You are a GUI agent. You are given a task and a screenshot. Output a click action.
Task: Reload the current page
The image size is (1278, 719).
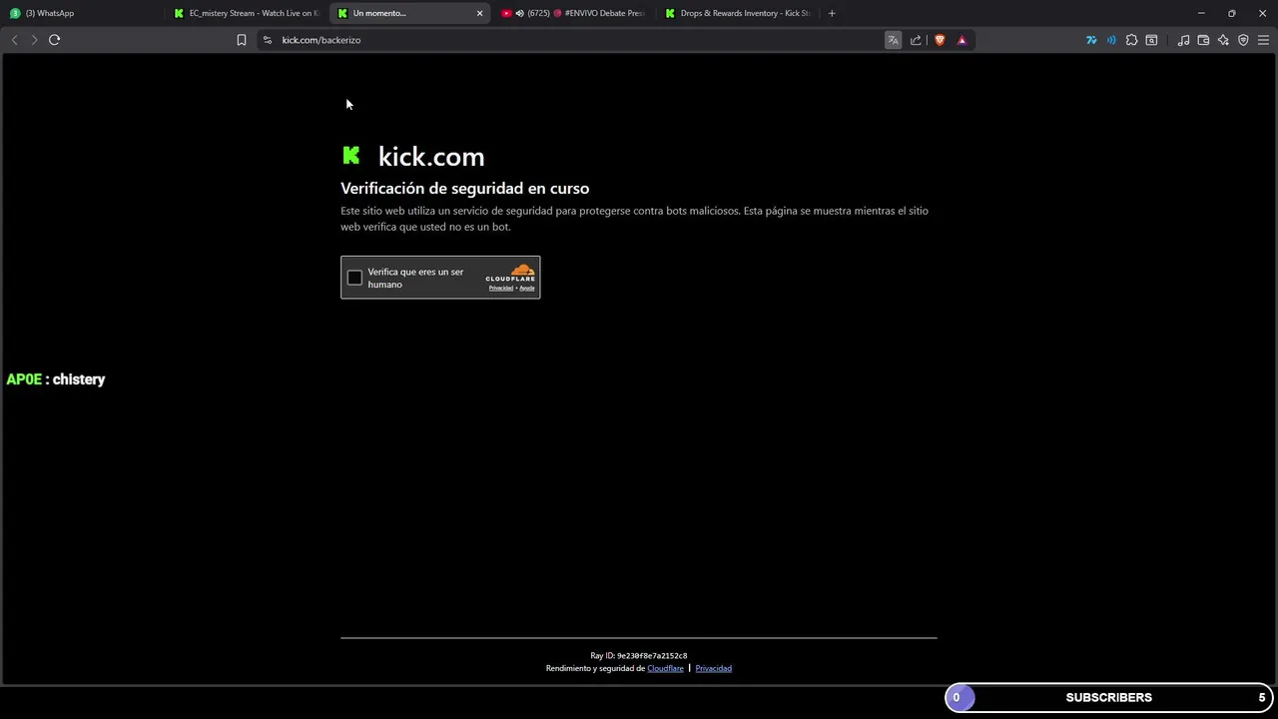pyautogui.click(x=55, y=40)
